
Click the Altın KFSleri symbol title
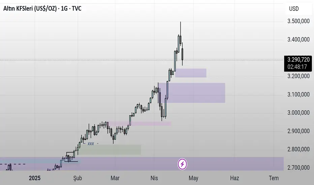[x=42, y=8]
